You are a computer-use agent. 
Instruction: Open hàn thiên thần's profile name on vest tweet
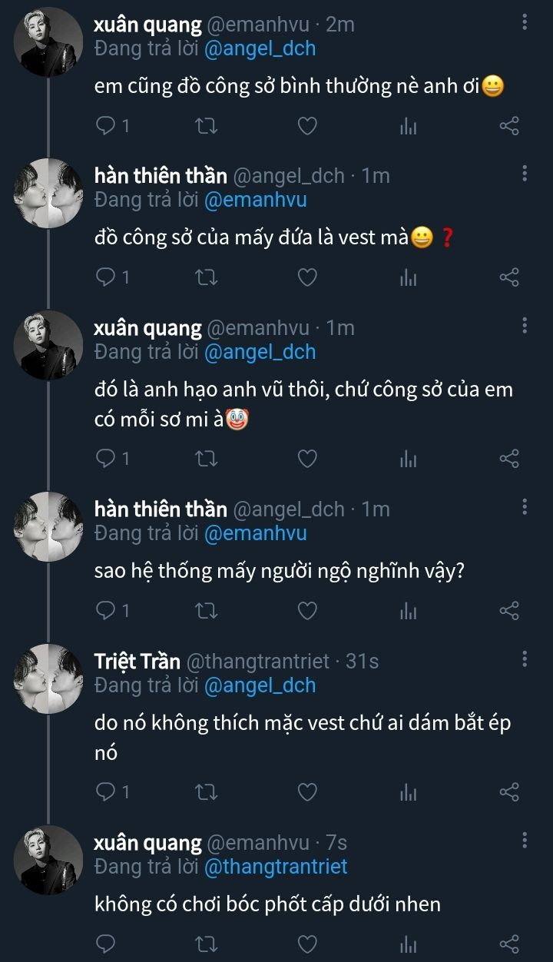coord(161,176)
